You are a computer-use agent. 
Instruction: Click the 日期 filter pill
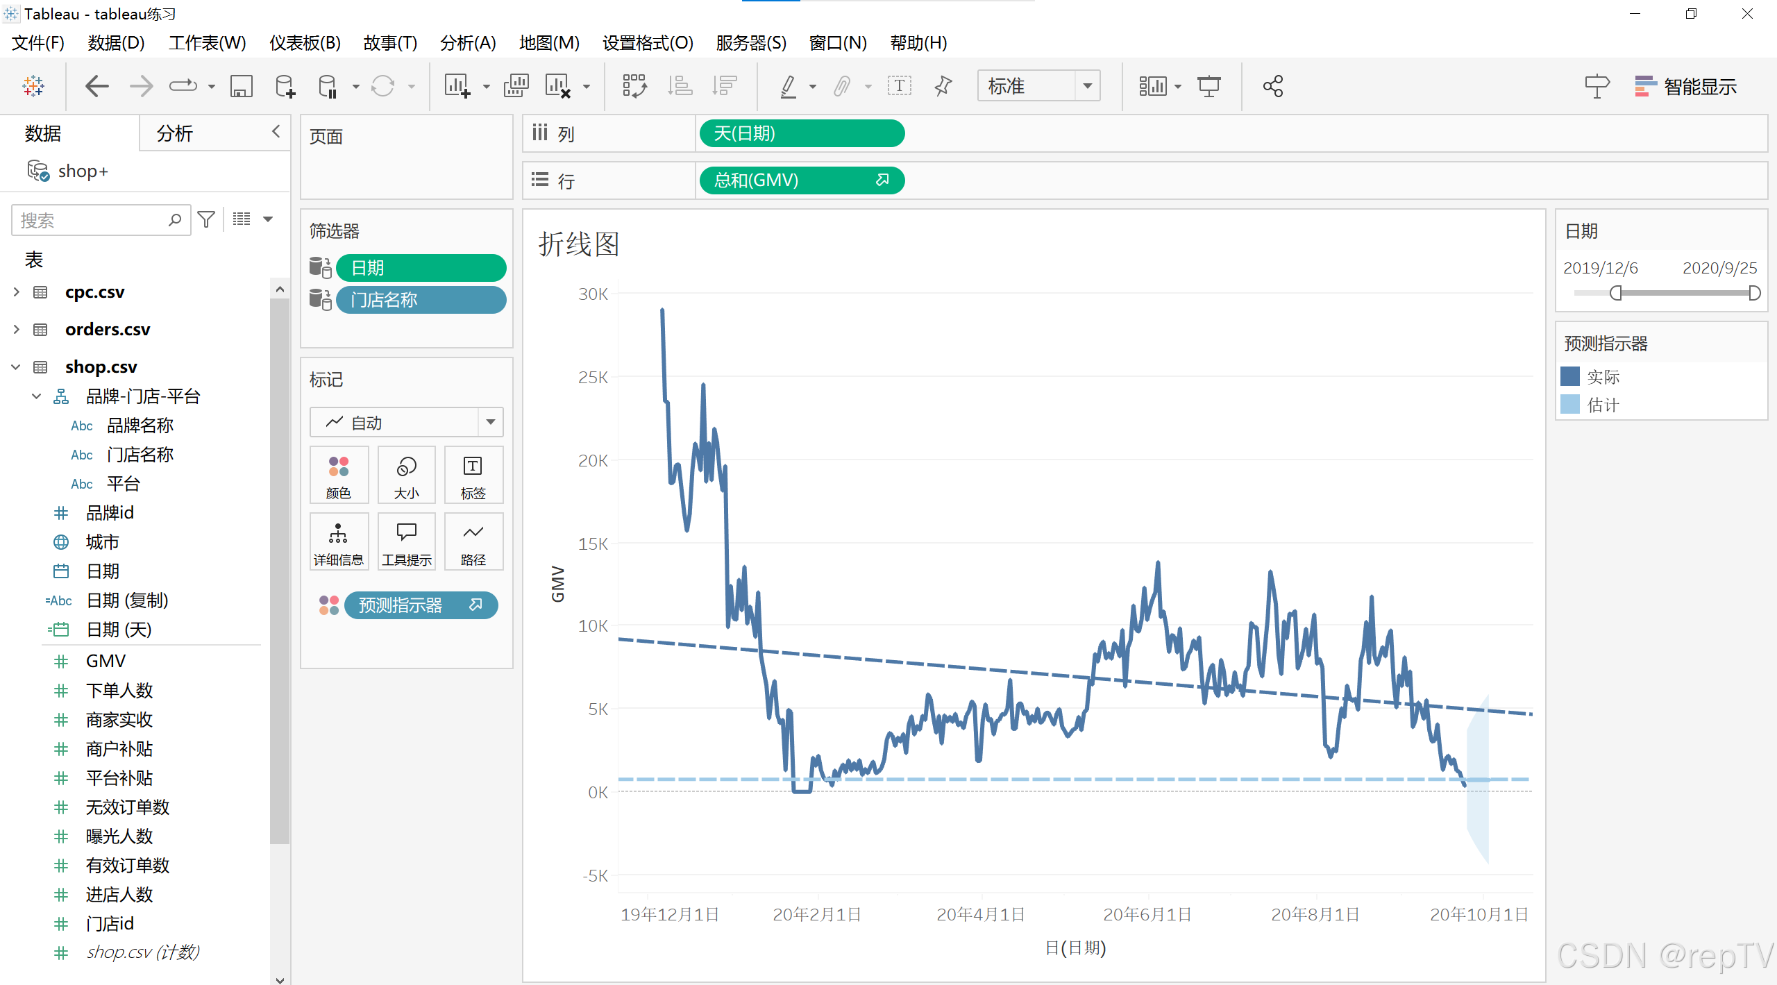point(421,268)
